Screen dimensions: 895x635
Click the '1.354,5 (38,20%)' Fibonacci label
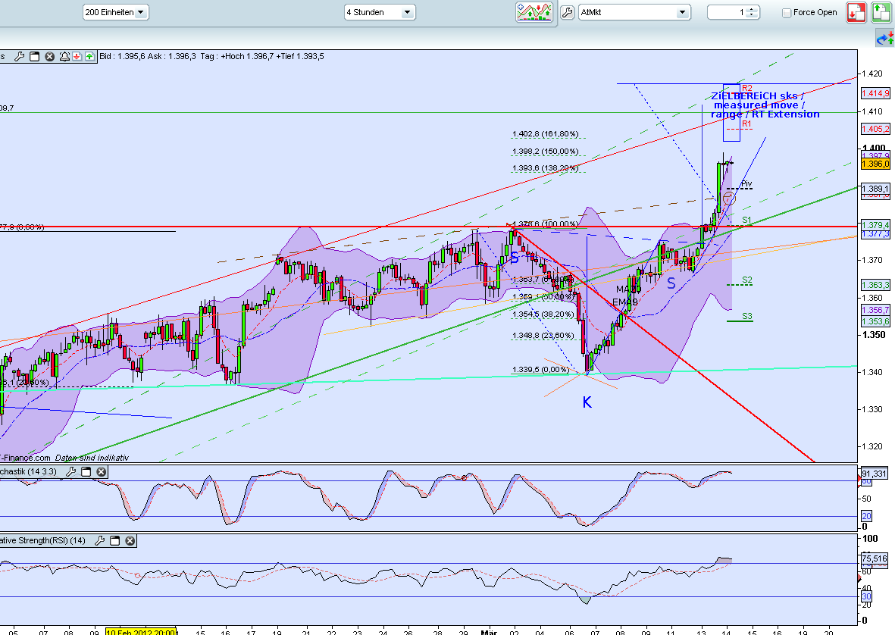[x=543, y=314]
